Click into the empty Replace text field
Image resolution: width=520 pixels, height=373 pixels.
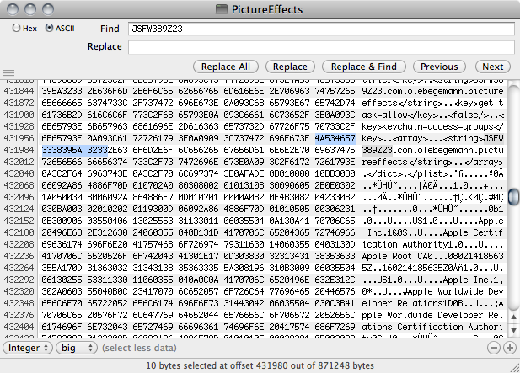tap(320, 46)
